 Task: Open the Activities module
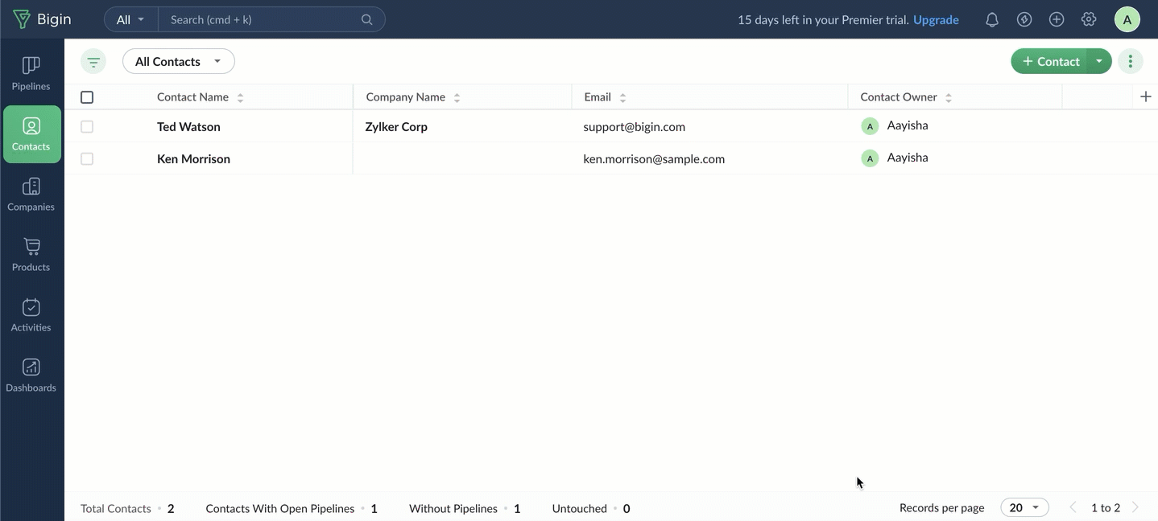tap(31, 315)
